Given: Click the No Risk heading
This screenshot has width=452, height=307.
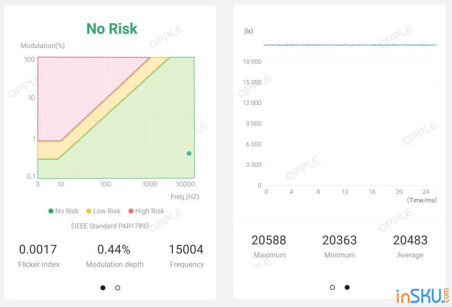Looking at the screenshot, I should point(112,29).
